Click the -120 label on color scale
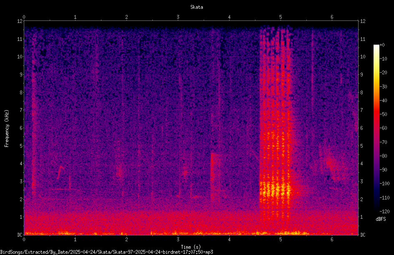 [x=384, y=211]
